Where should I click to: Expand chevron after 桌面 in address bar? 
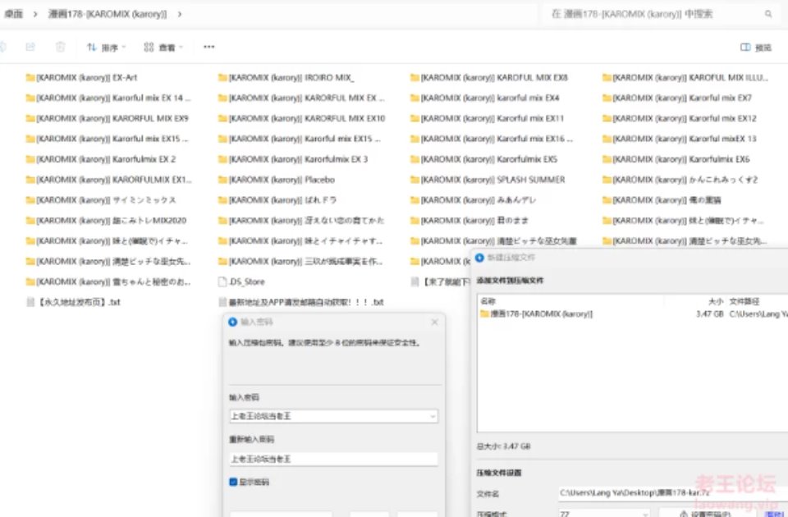click(35, 14)
